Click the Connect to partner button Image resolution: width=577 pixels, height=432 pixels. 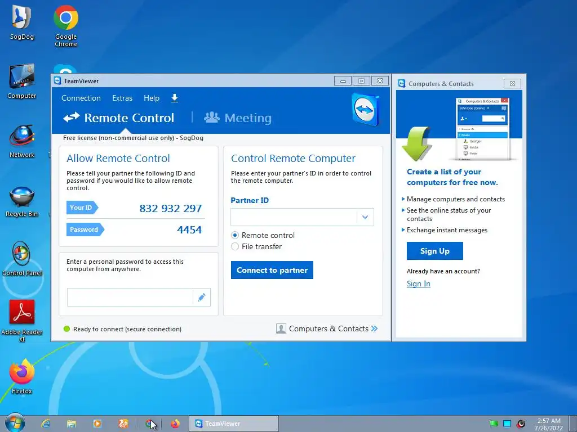tap(272, 270)
